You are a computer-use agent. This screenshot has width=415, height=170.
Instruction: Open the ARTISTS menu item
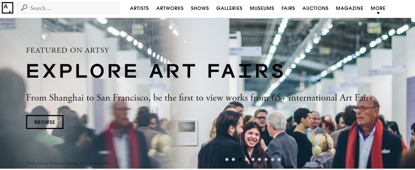click(139, 8)
